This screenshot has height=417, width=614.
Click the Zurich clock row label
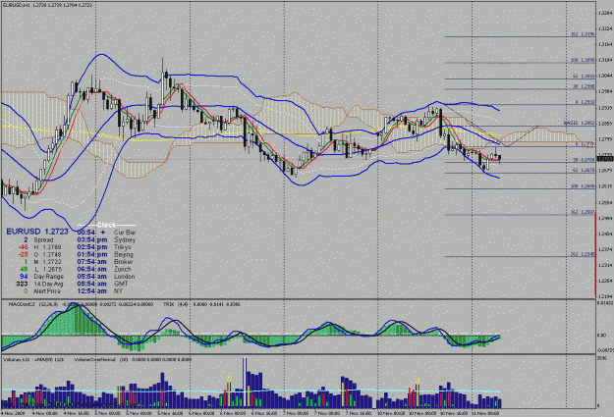(122, 269)
